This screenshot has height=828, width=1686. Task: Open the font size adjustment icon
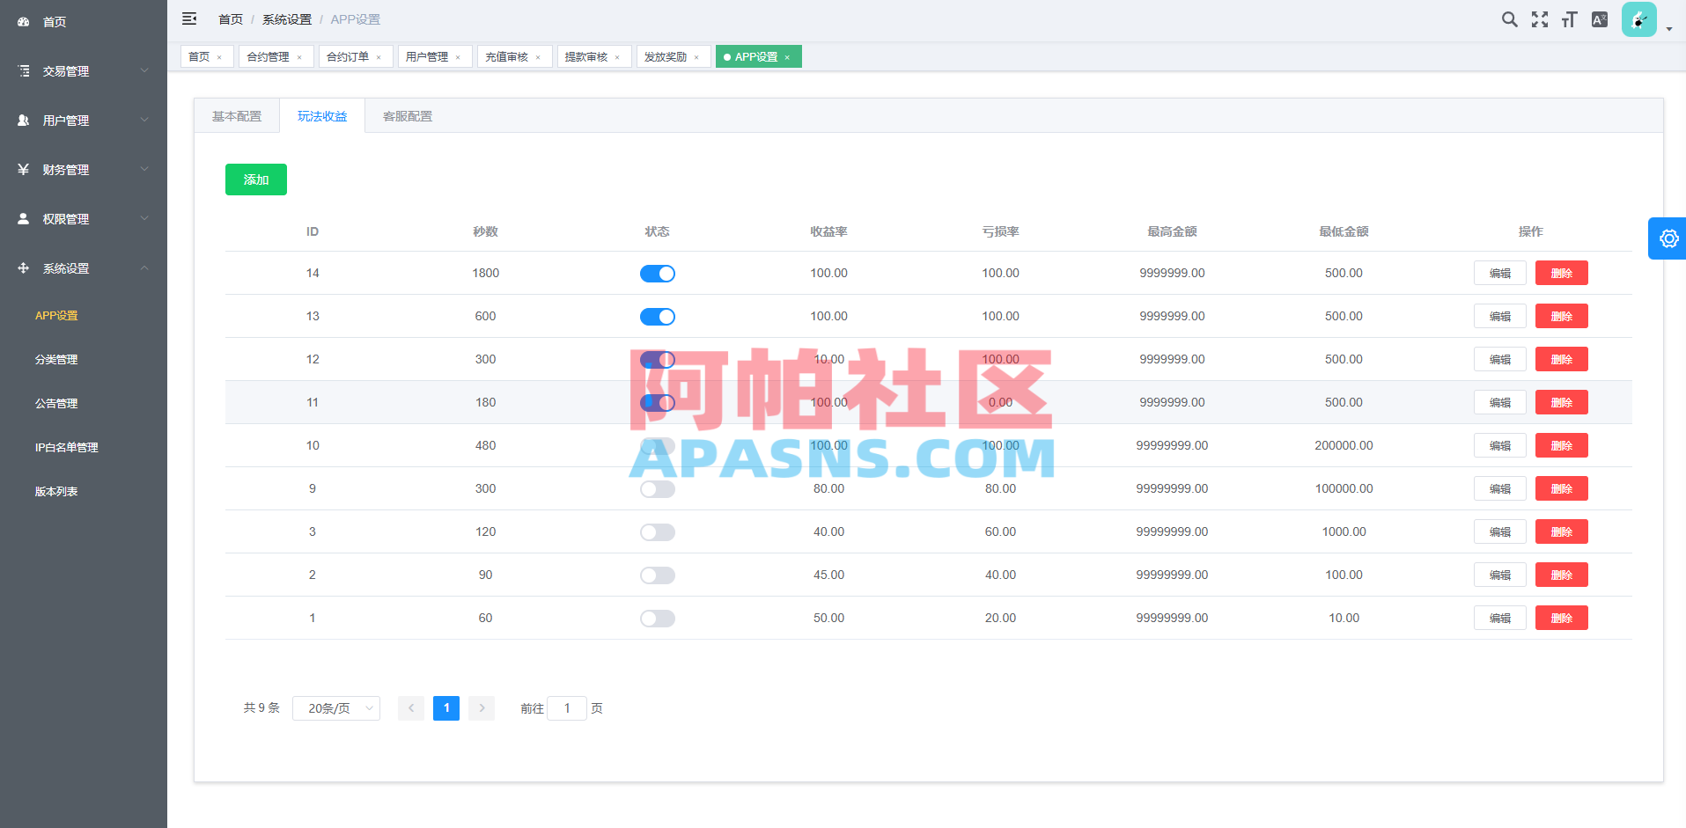(1568, 18)
